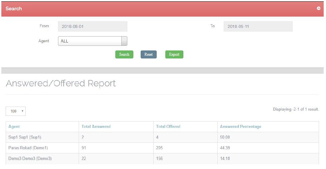Screen dimensions: 326x169
Task: Select the Sup1 Sup1 (Sup1) agent cell
Action: pos(25,137)
